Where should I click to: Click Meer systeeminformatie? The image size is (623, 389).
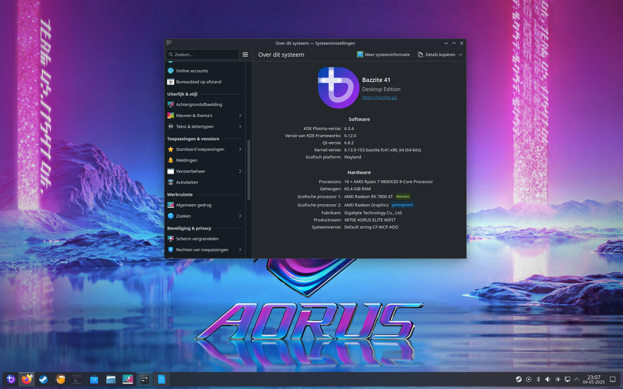pyautogui.click(x=384, y=54)
